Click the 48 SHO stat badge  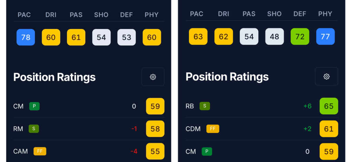pos(275,36)
